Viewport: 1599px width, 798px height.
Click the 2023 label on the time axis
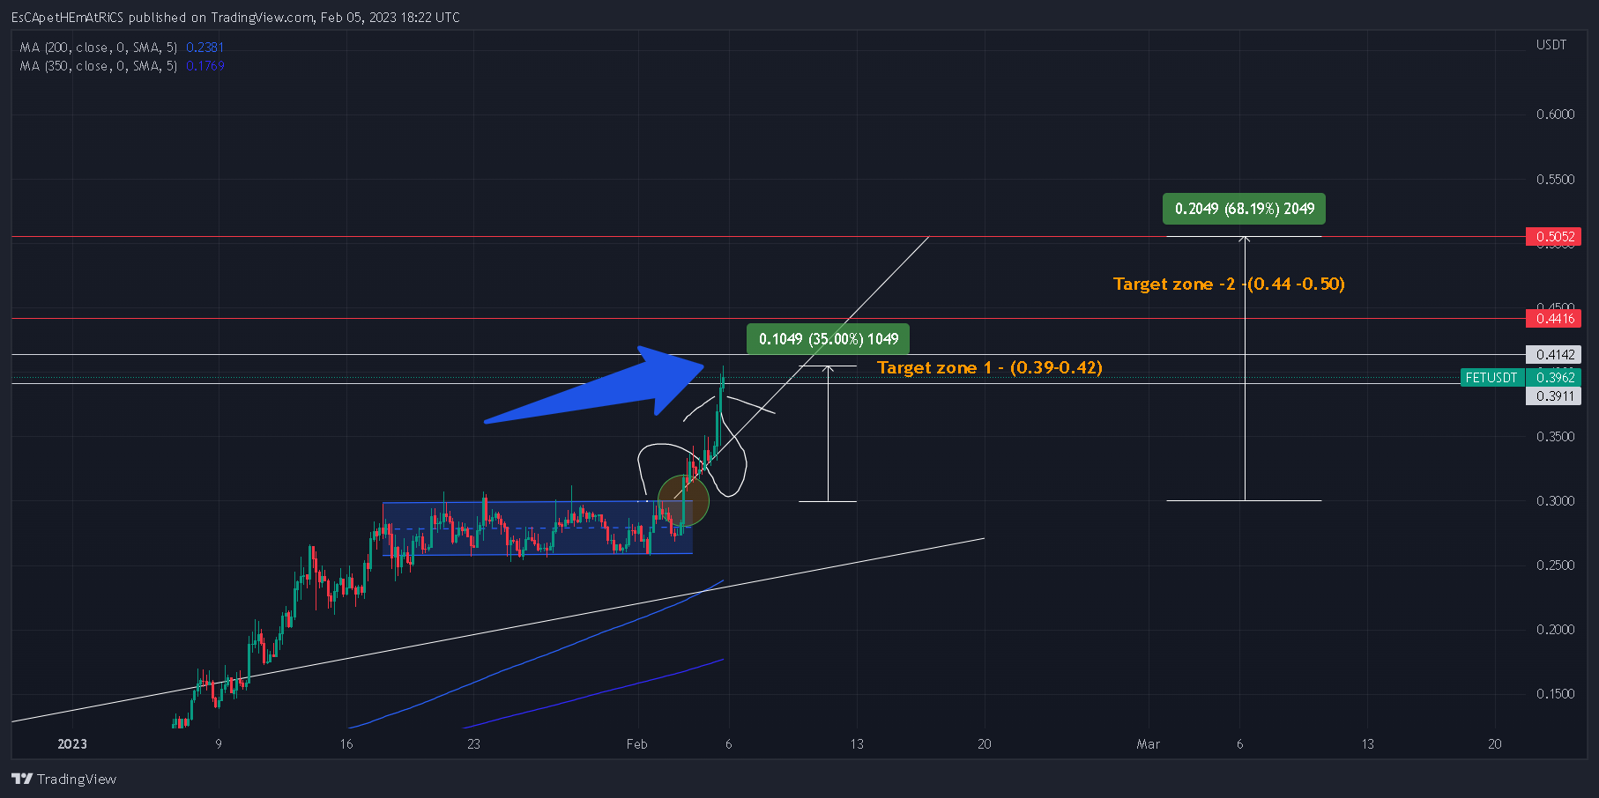(x=72, y=743)
